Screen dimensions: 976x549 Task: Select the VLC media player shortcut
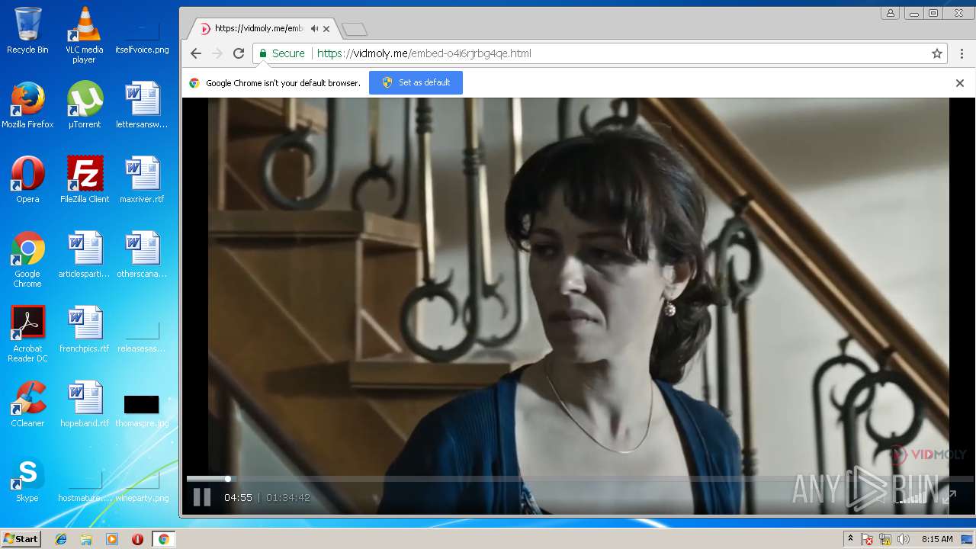(x=84, y=35)
